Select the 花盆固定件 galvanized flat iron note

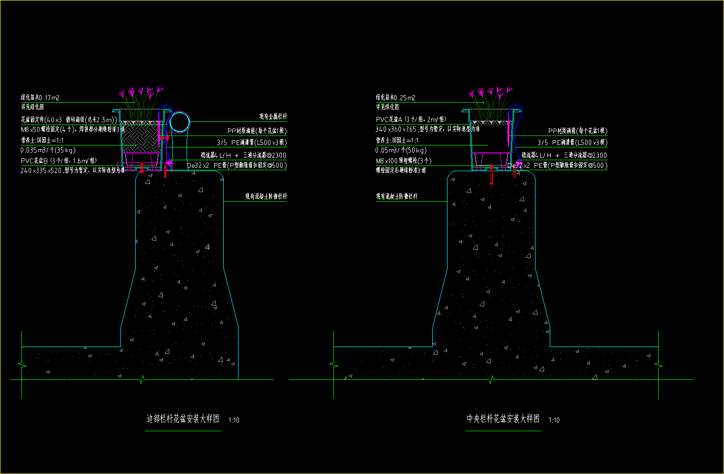[69, 120]
